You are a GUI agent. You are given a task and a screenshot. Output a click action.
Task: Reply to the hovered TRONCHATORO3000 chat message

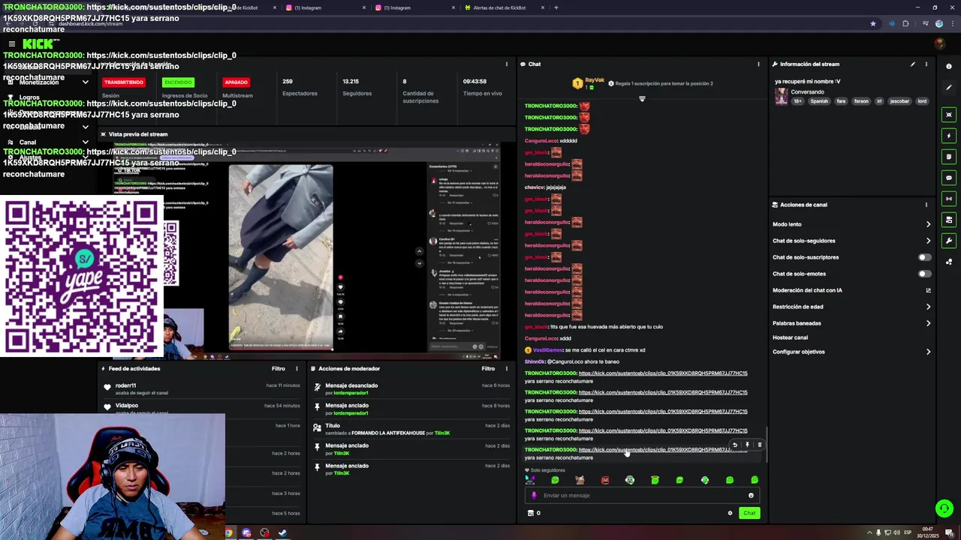click(735, 445)
